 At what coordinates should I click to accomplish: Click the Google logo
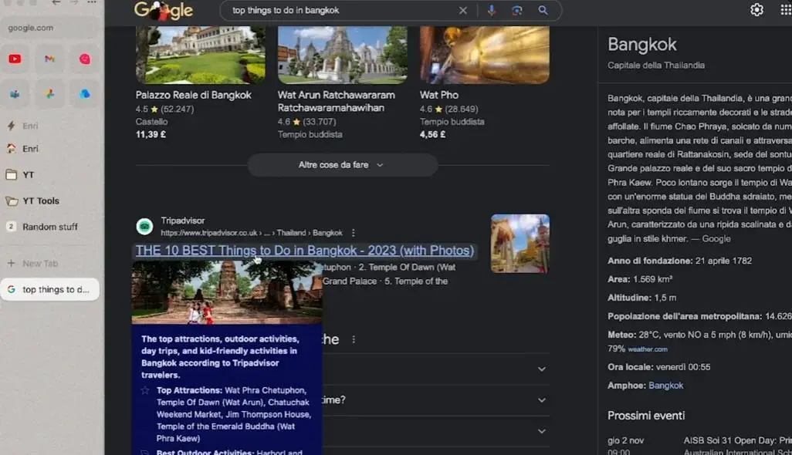[x=163, y=11]
